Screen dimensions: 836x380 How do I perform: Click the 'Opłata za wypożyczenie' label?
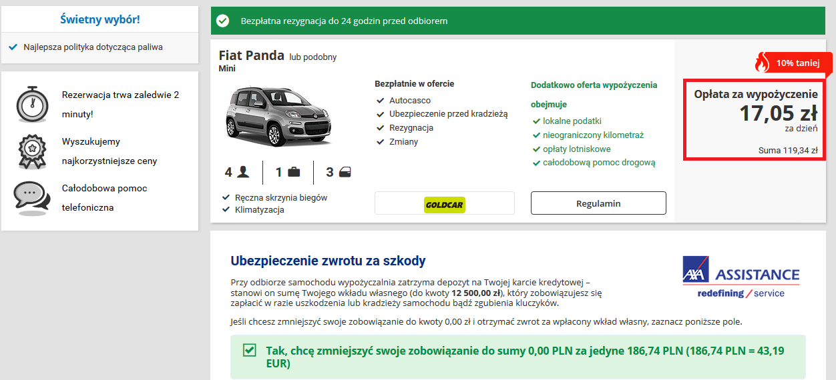[756, 95]
